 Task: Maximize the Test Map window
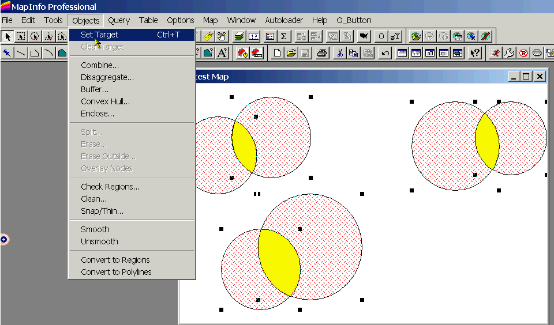pos(526,76)
